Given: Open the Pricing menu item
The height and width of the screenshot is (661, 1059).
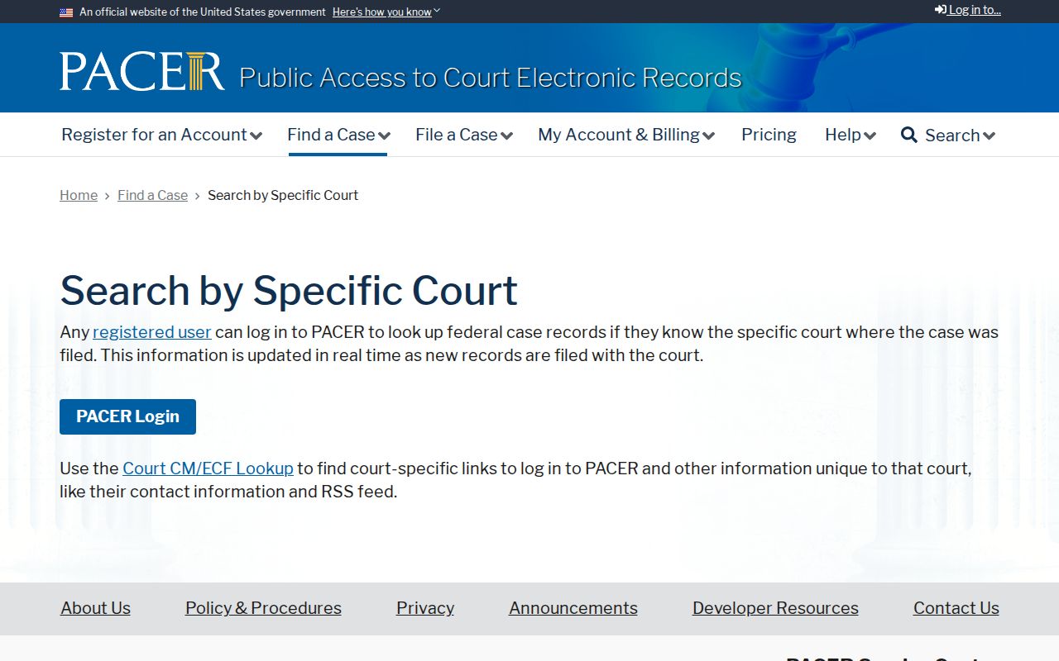Looking at the screenshot, I should point(769,135).
